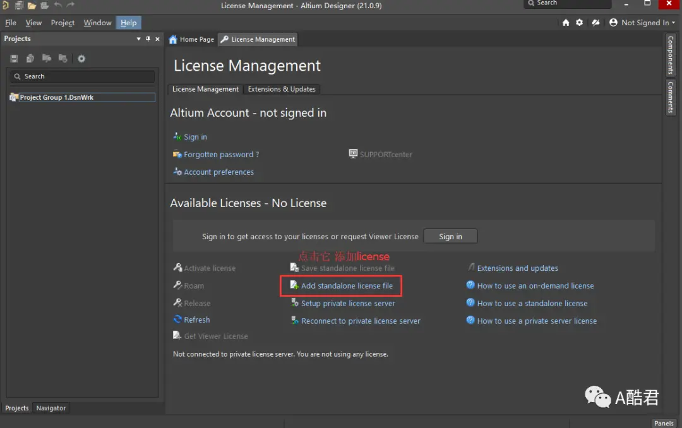Focus the Search field in the title bar
The width and height of the screenshot is (682, 428).
(x=568, y=4)
